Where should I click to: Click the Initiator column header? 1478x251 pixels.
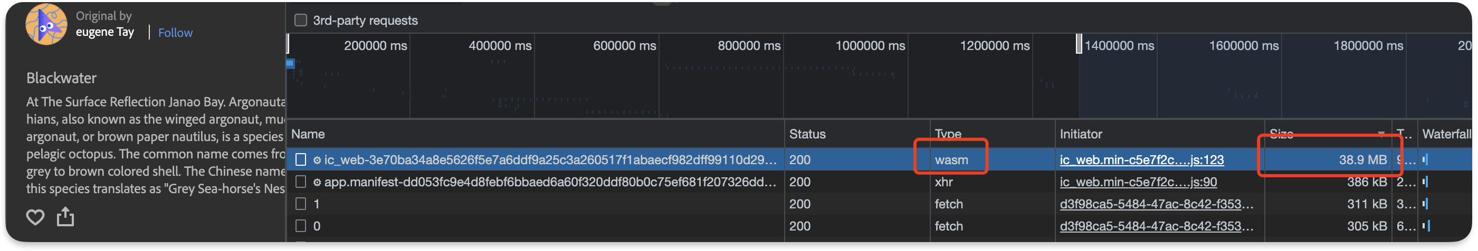(1081, 134)
